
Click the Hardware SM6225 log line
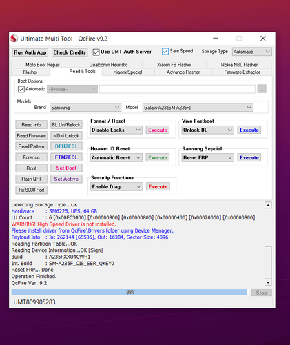[54, 211]
